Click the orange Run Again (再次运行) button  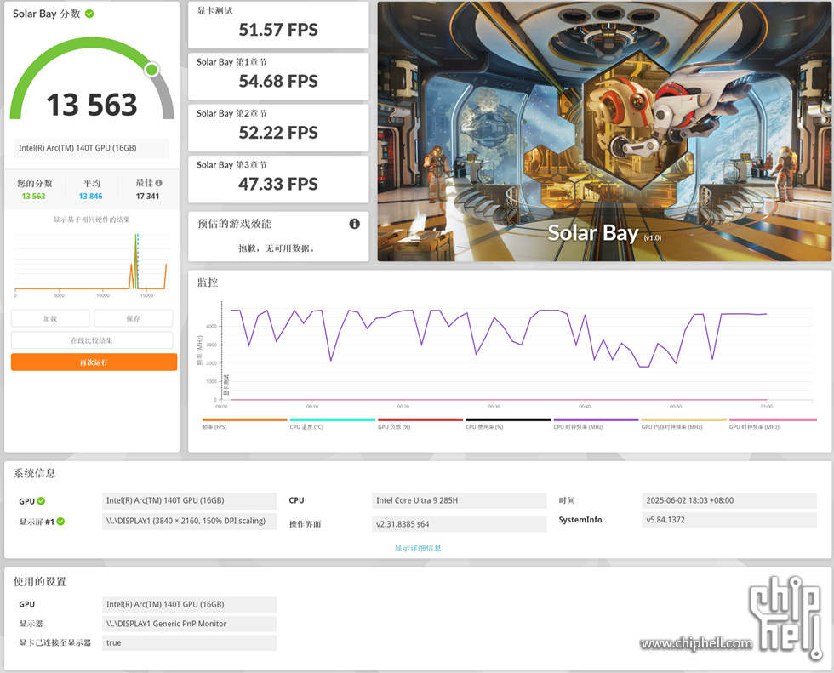[x=94, y=362]
